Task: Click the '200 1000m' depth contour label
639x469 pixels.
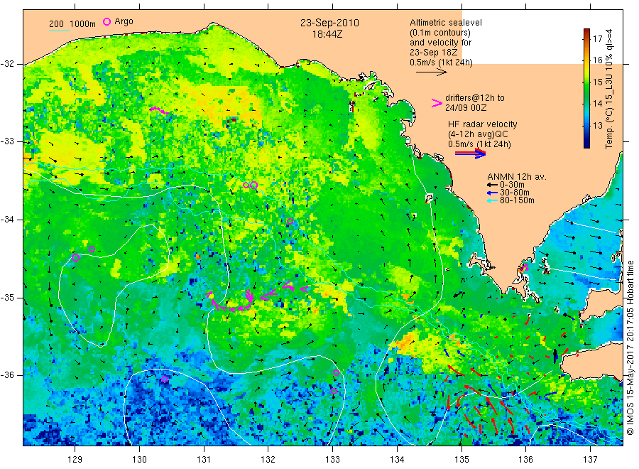Action: click(72, 24)
